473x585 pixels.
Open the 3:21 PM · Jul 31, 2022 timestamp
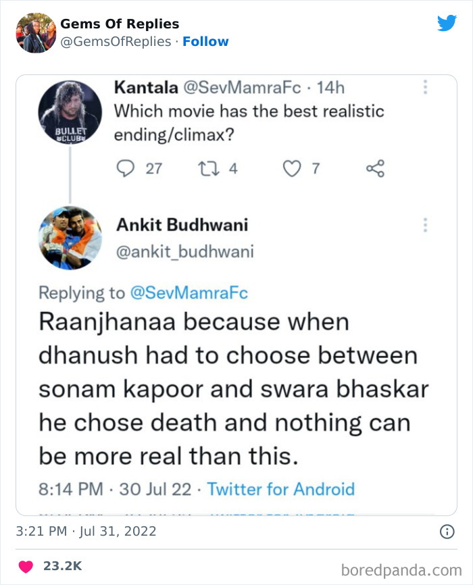tap(86, 532)
